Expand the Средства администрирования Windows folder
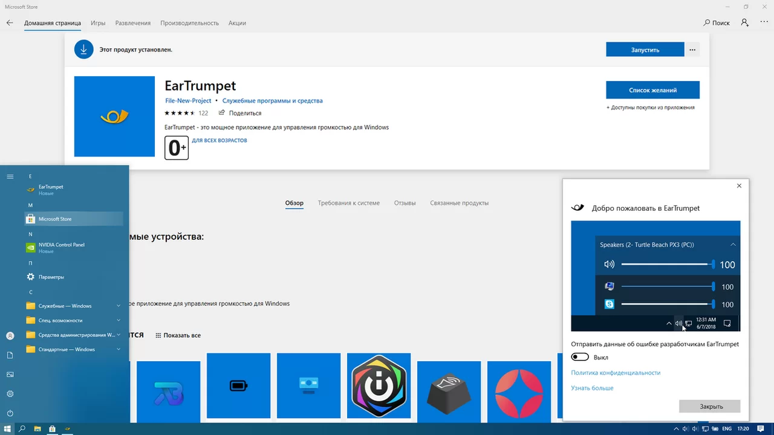 tap(74, 335)
